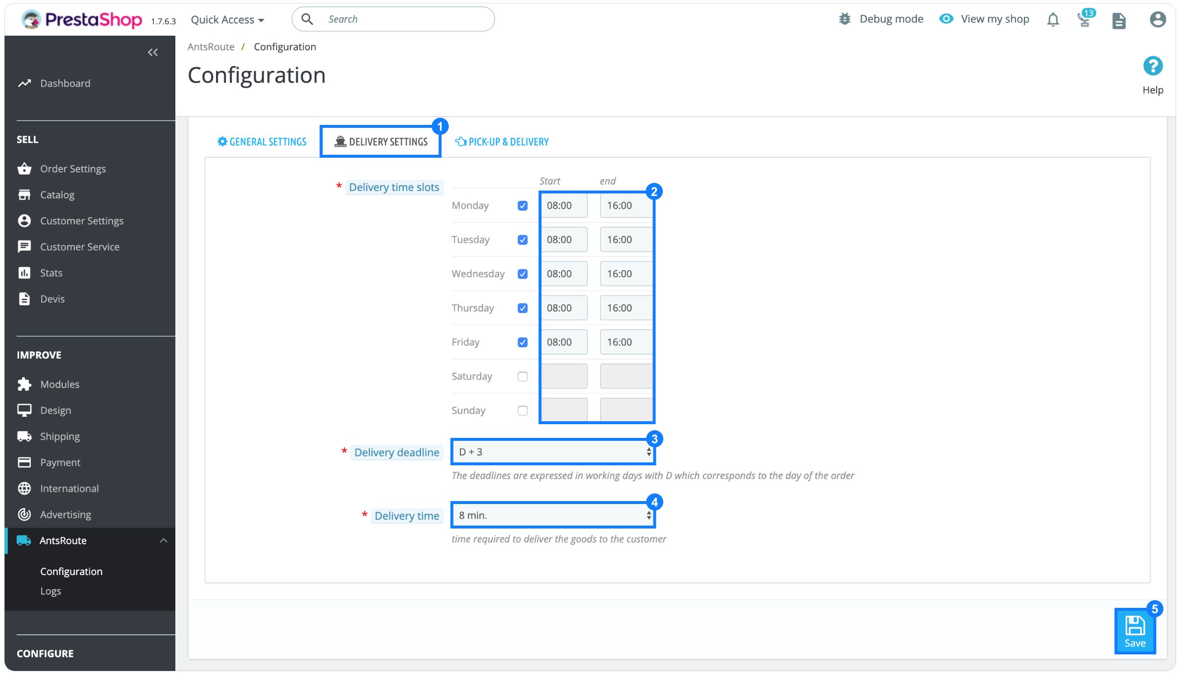Click the Help question mark icon
Viewport: 1180px width, 673px height.
(x=1153, y=66)
